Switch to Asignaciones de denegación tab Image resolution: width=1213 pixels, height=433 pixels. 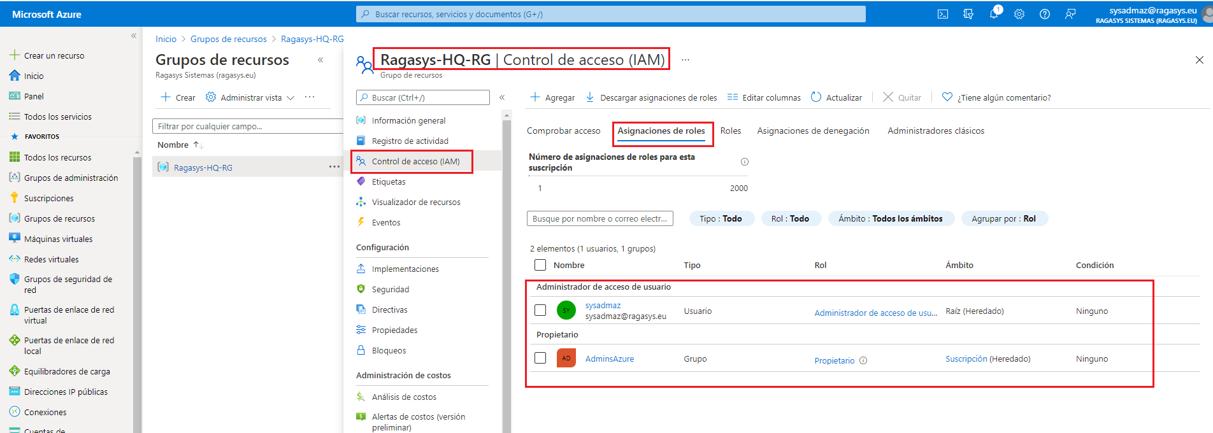(x=813, y=131)
